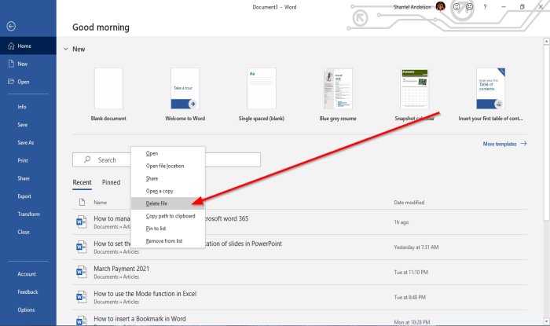Choose Open in the context menu
Viewport: 550px width, 326px height.
[x=167, y=153]
